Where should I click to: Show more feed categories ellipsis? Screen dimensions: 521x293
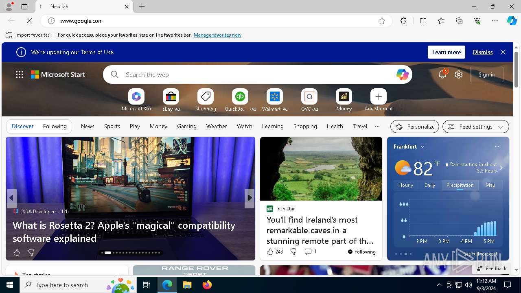pyautogui.click(x=377, y=126)
